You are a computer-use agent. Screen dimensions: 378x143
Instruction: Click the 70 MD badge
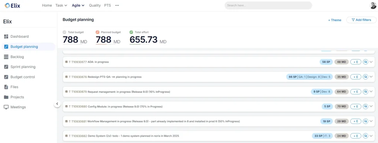[341, 106]
